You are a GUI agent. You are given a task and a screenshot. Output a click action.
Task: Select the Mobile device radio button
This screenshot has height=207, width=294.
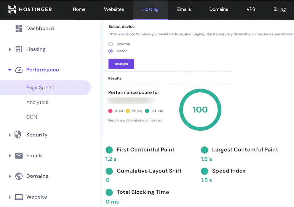[x=111, y=51]
